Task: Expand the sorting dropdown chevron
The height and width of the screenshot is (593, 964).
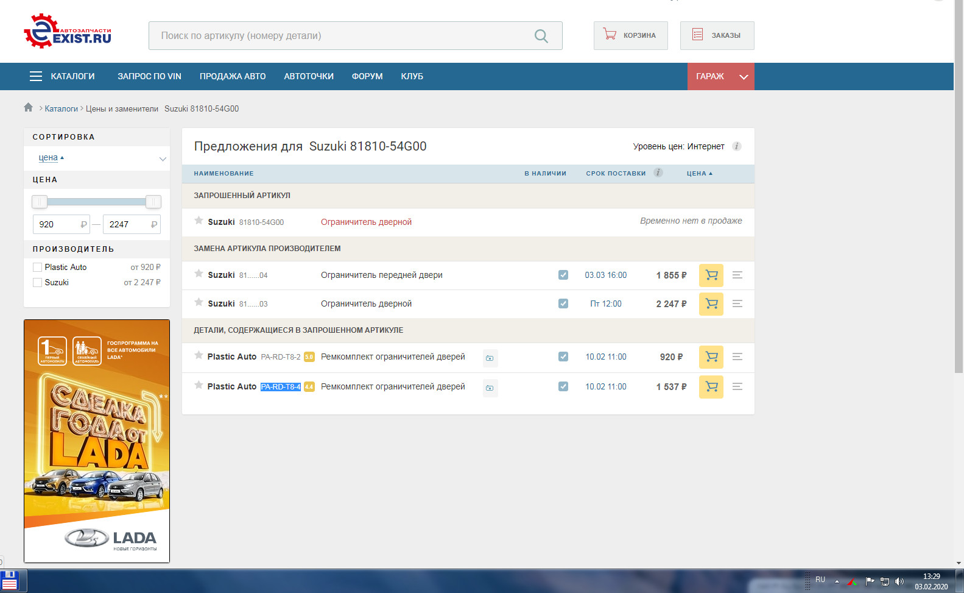Action: pyautogui.click(x=163, y=159)
